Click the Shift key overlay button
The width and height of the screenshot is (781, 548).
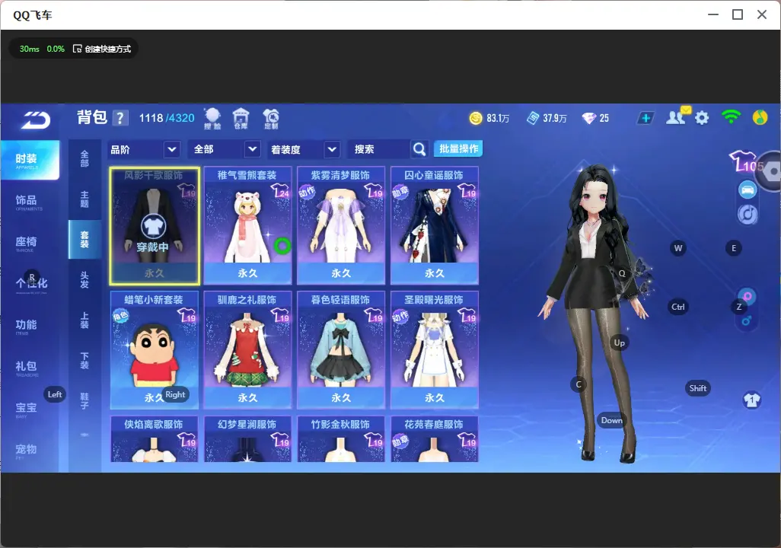click(698, 388)
